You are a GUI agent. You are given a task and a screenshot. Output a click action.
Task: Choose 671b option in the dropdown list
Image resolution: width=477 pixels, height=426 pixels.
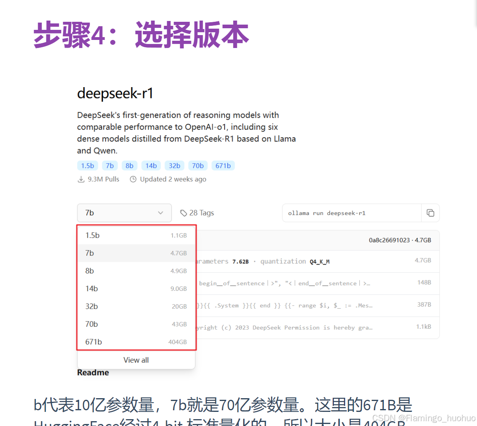click(x=136, y=342)
